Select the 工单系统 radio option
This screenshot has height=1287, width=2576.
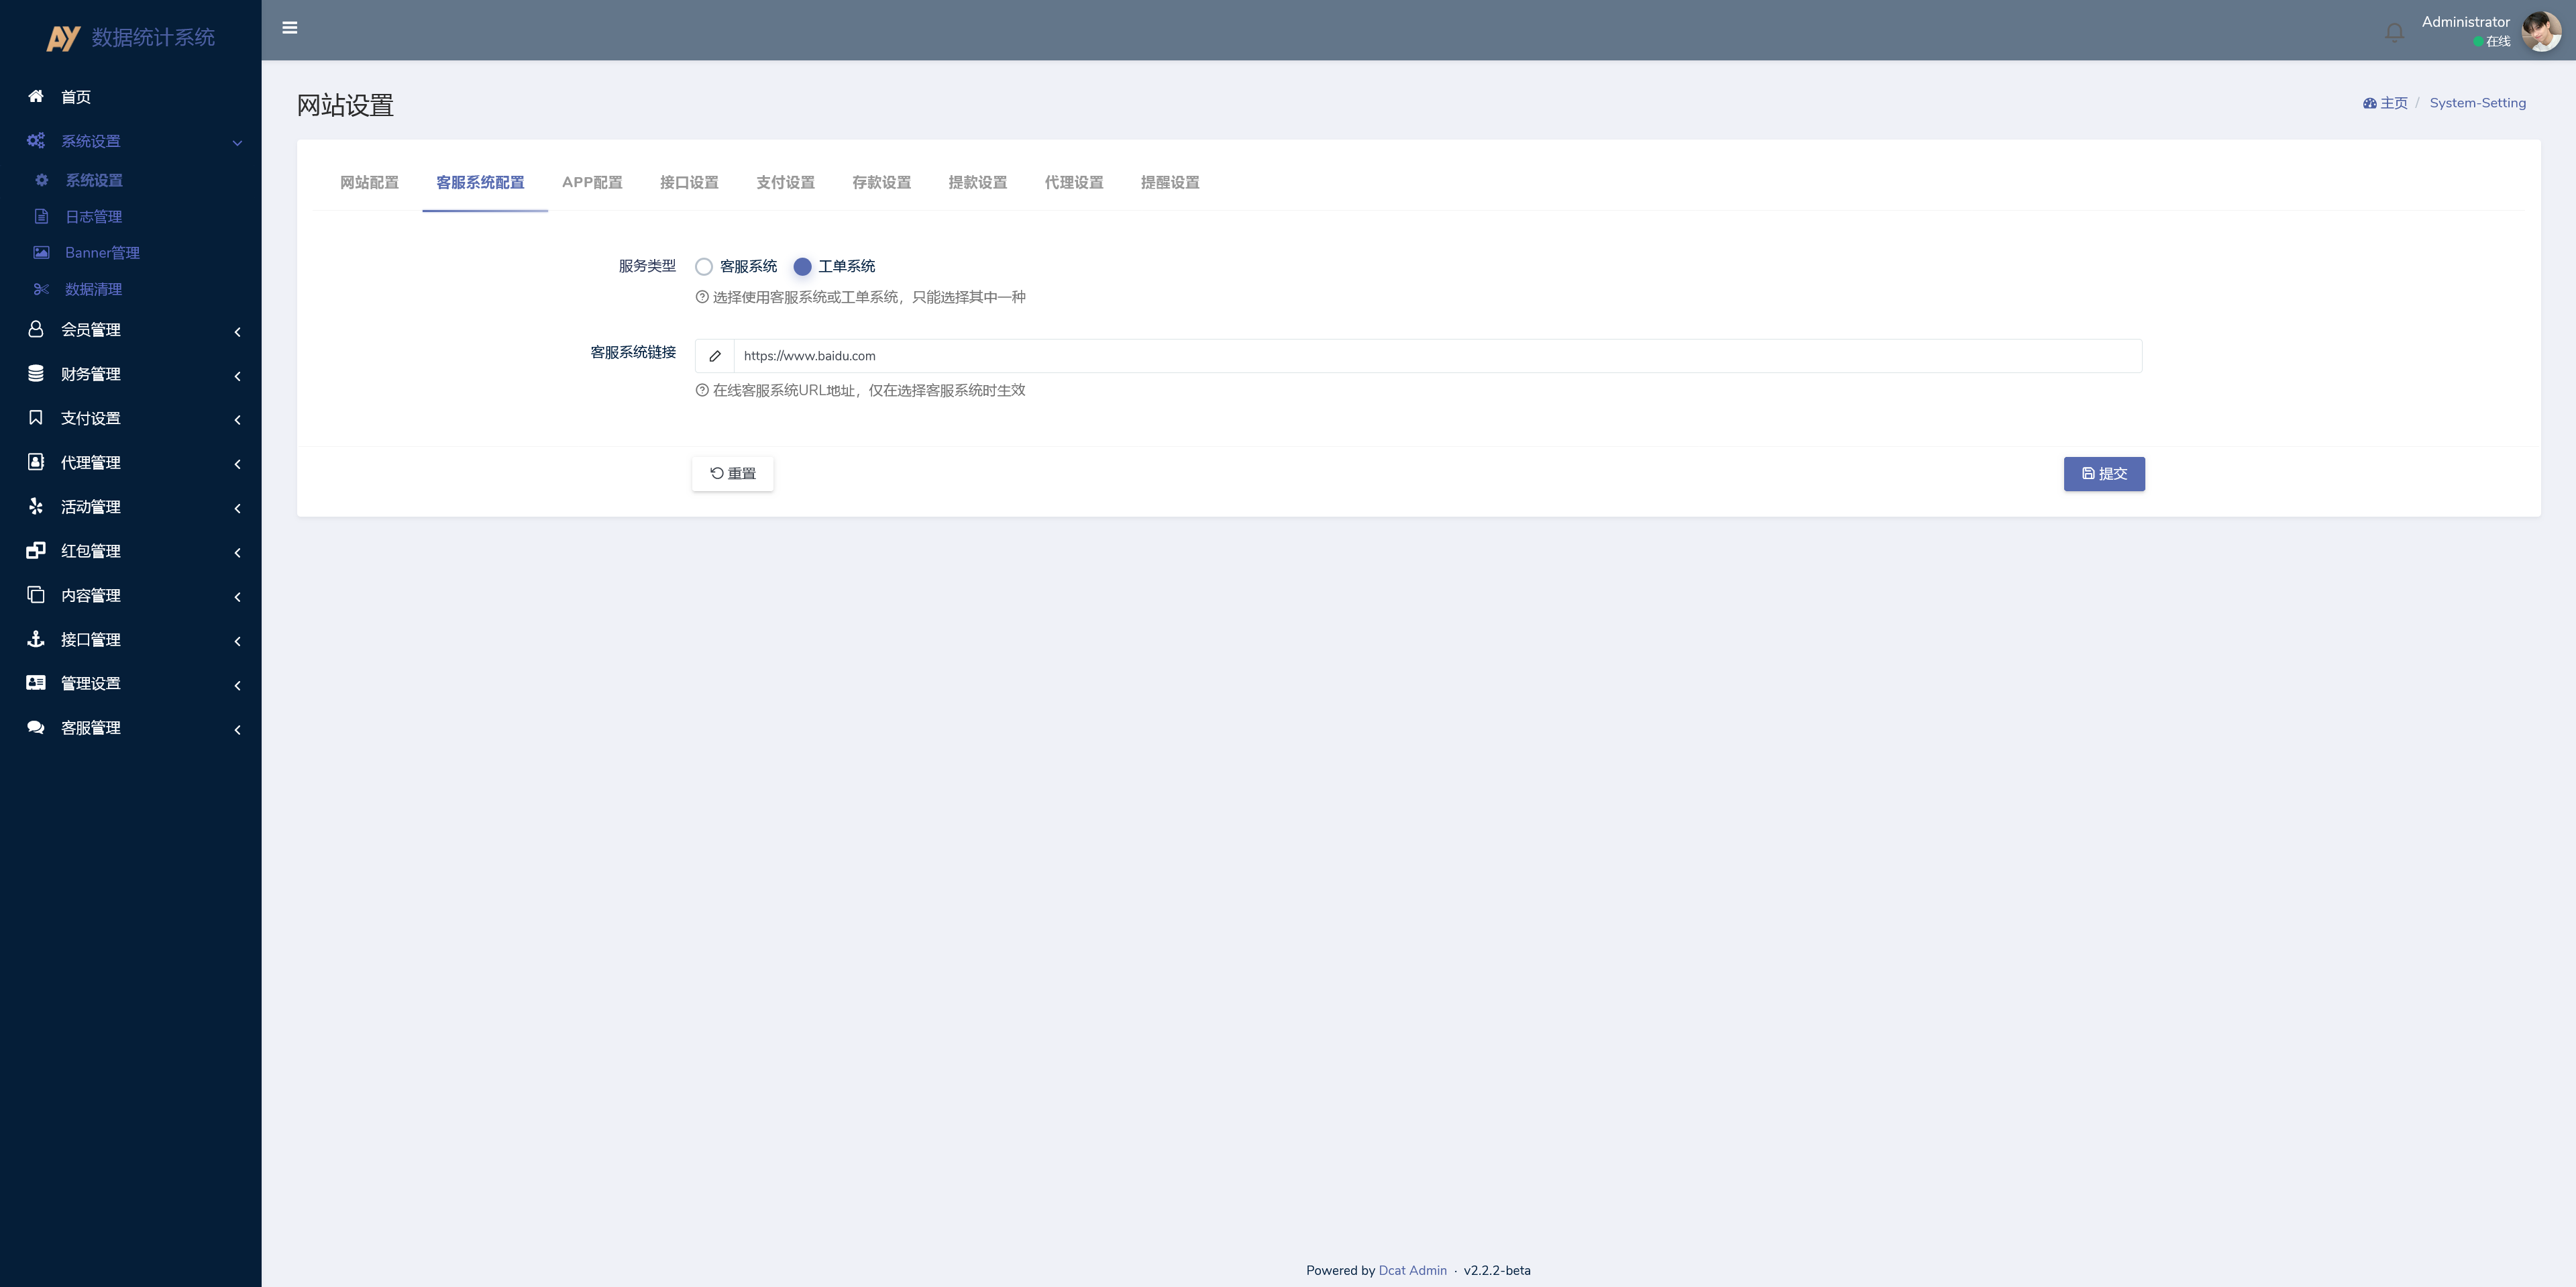click(802, 267)
